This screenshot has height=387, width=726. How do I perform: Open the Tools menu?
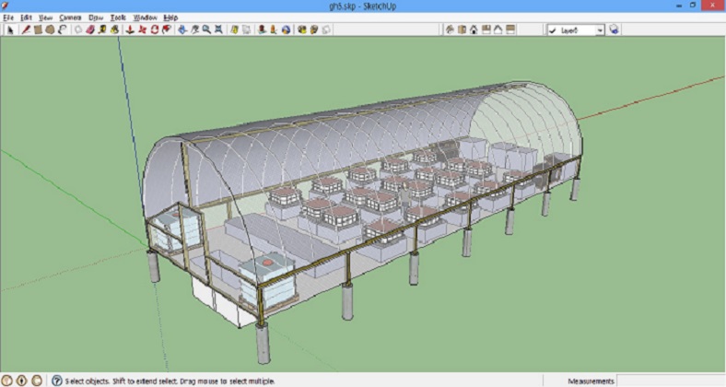coord(118,18)
